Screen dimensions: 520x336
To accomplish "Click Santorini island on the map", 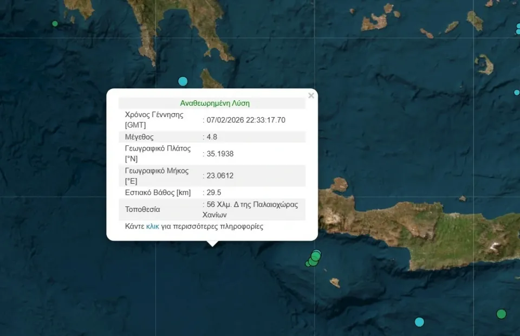I will coord(485,64).
